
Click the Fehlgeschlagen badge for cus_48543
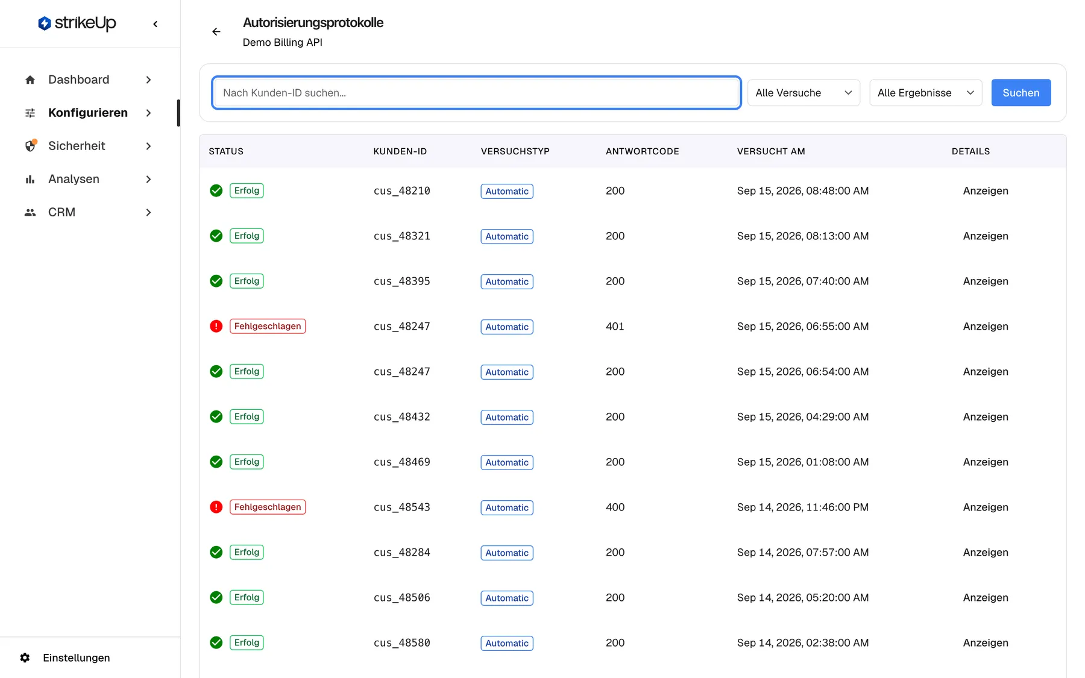(x=268, y=507)
